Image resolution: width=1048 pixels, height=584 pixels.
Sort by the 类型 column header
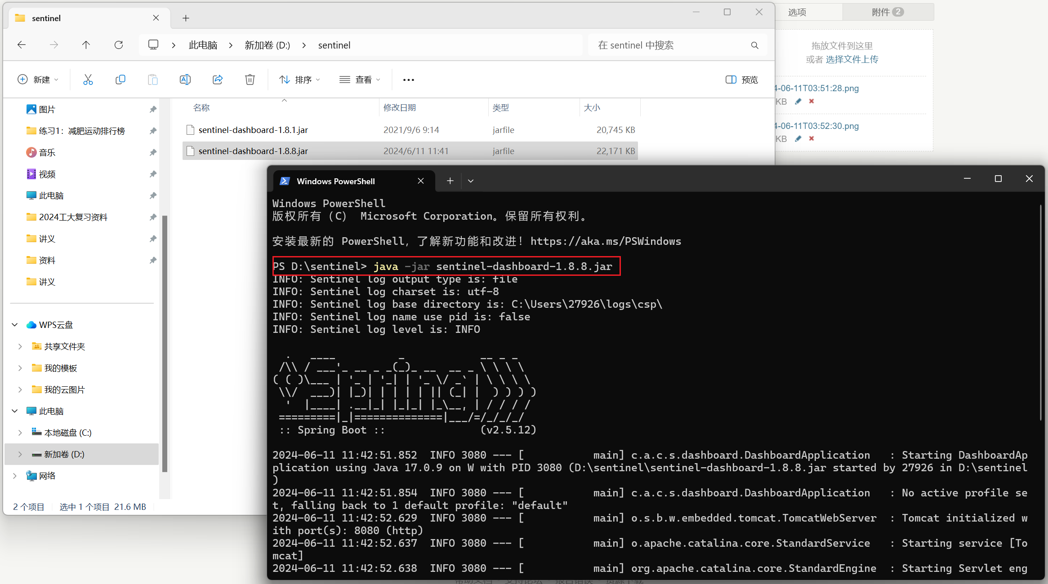click(x=501, y=107)
